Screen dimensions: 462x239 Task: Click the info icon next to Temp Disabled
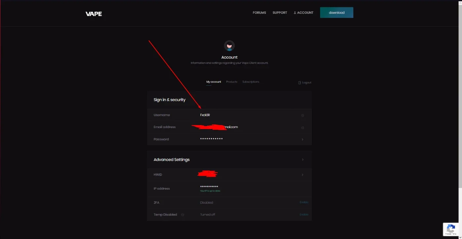[182, 215]
